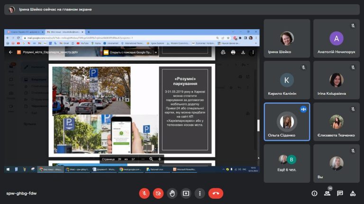Image resolution: width=364 pixels, height=204 pixels.
Task: Click the magnifier reset zoom icon
Action: (151, 159)
